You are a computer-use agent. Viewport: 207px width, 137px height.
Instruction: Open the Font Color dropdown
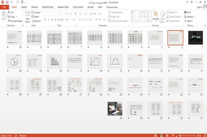pos(76,20)
